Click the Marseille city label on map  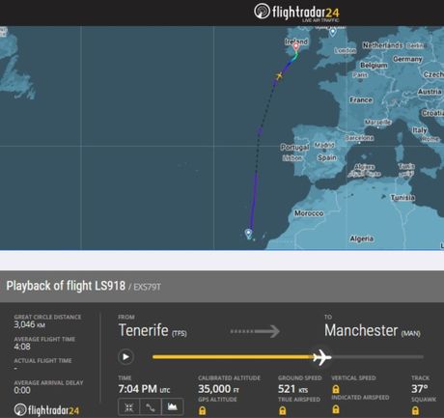tap(378, 123)
